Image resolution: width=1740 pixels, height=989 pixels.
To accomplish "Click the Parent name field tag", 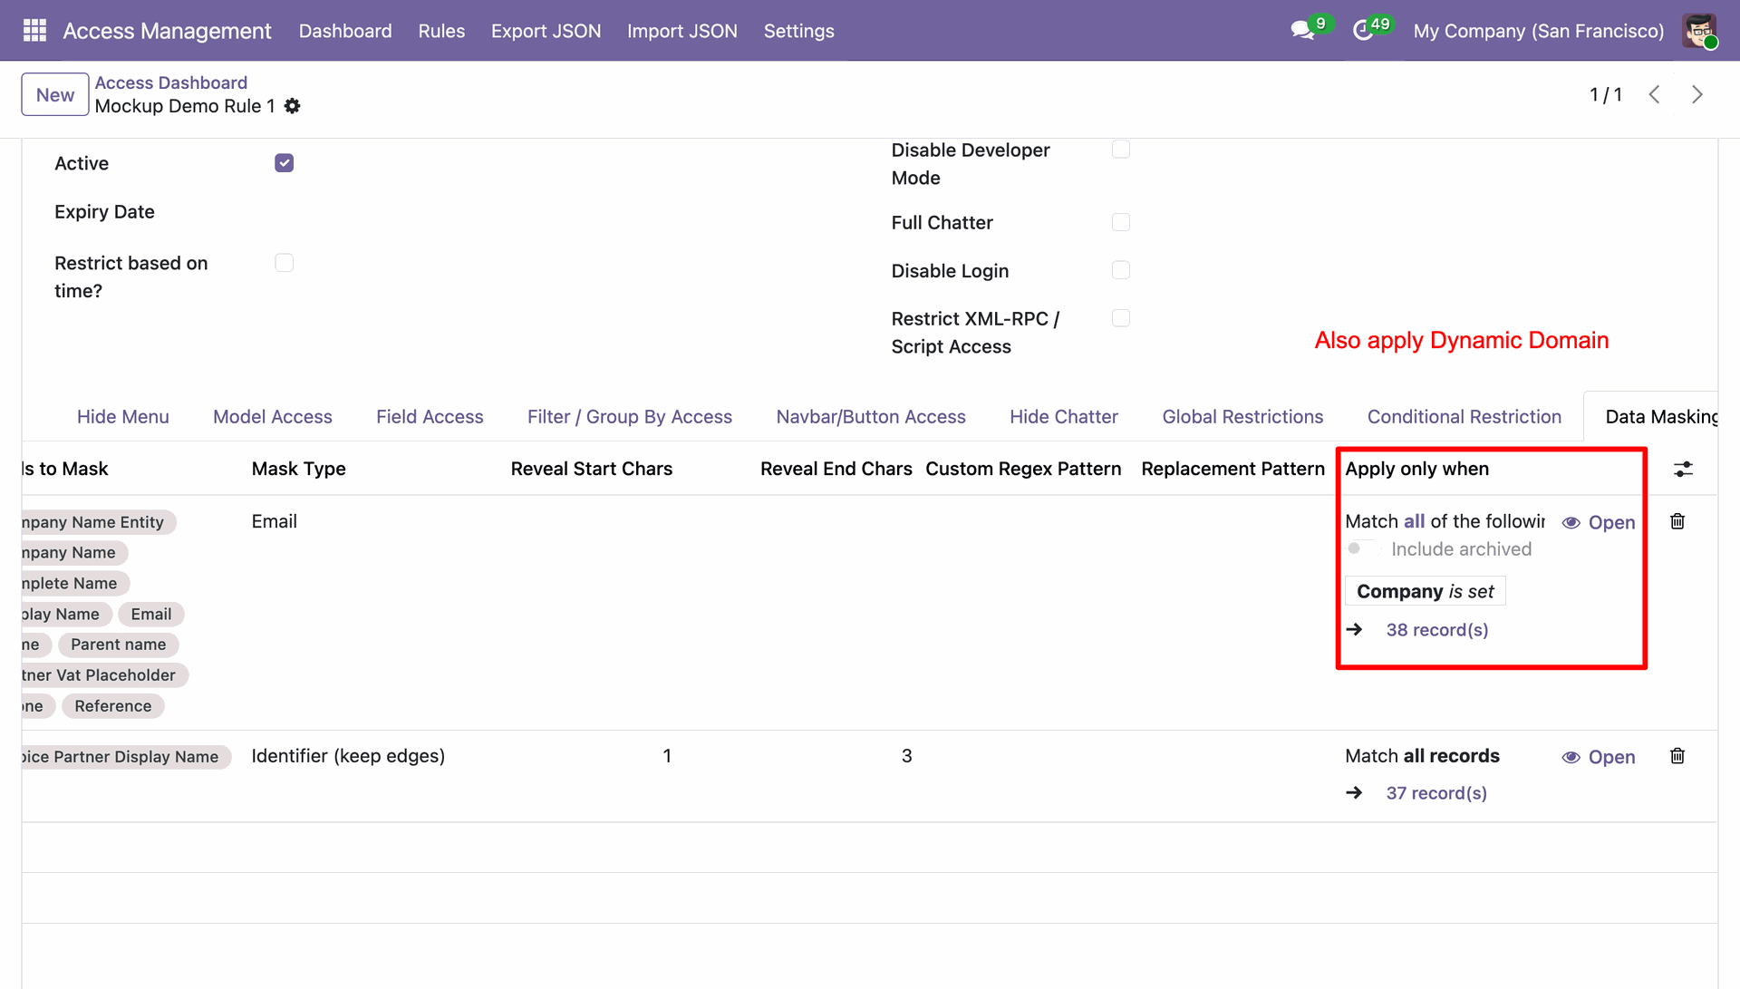I will [119, 645].
